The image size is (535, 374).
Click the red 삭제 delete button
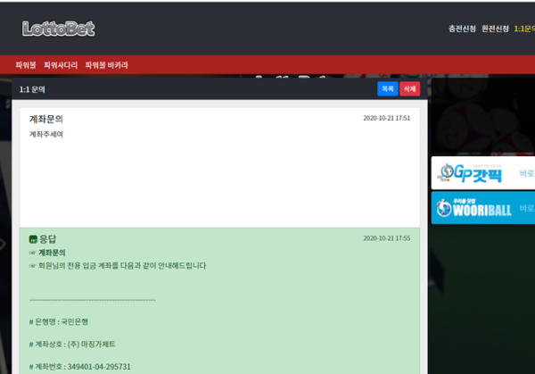pos(410,88)
